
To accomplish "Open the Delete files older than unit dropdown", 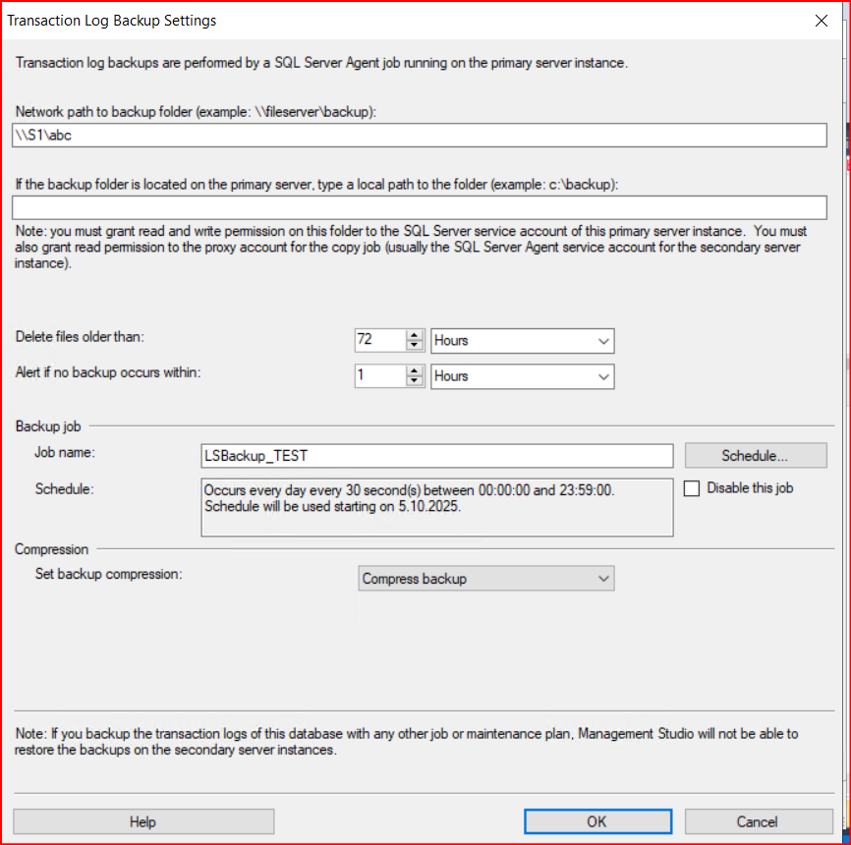I will tap(522, 341).
